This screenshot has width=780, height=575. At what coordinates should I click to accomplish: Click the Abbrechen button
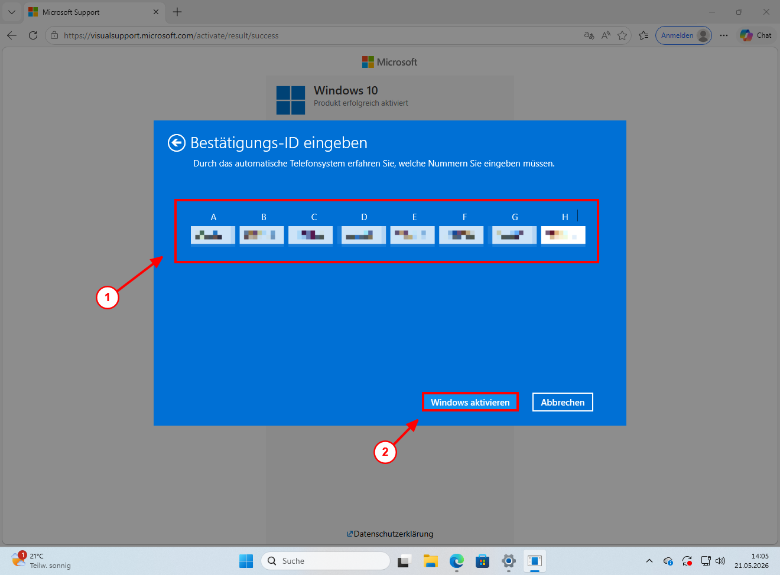coord(563,402)
